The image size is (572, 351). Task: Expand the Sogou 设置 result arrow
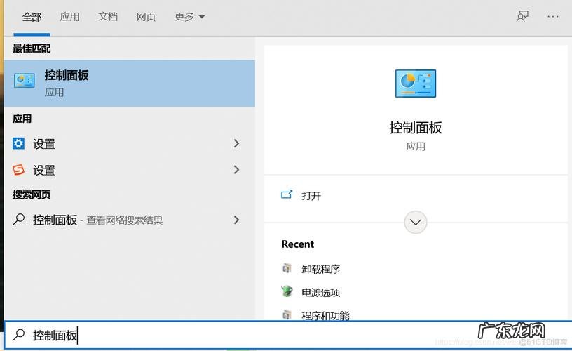coord(236,170)
